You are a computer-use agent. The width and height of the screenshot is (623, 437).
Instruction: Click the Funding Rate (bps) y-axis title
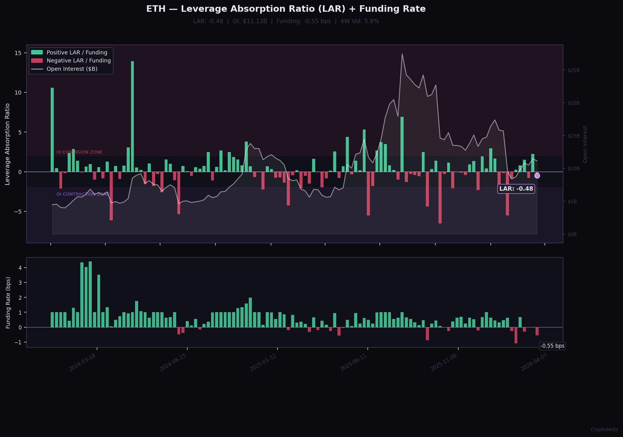click(x=8, y=303)
